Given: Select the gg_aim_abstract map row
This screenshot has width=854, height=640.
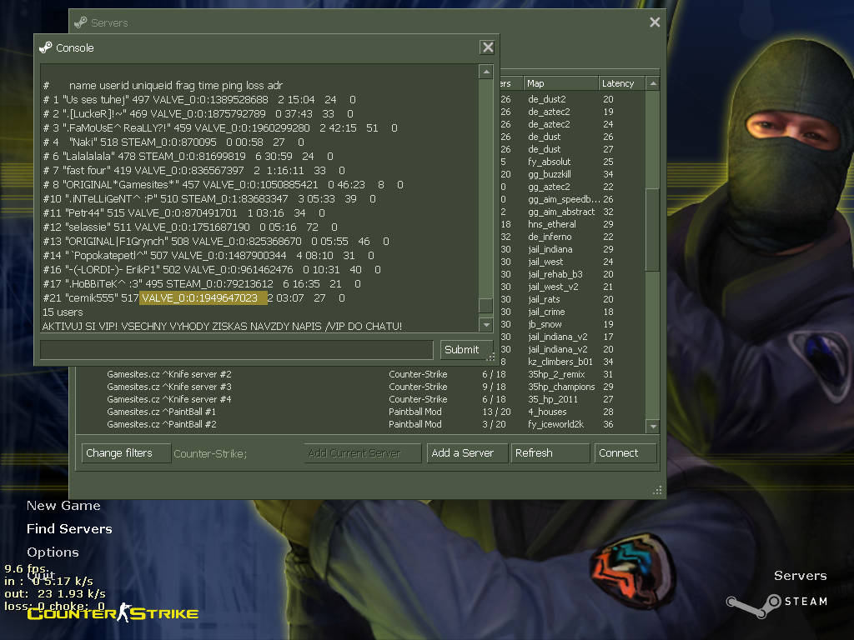Looking at the screenshot, I should 572,212.
